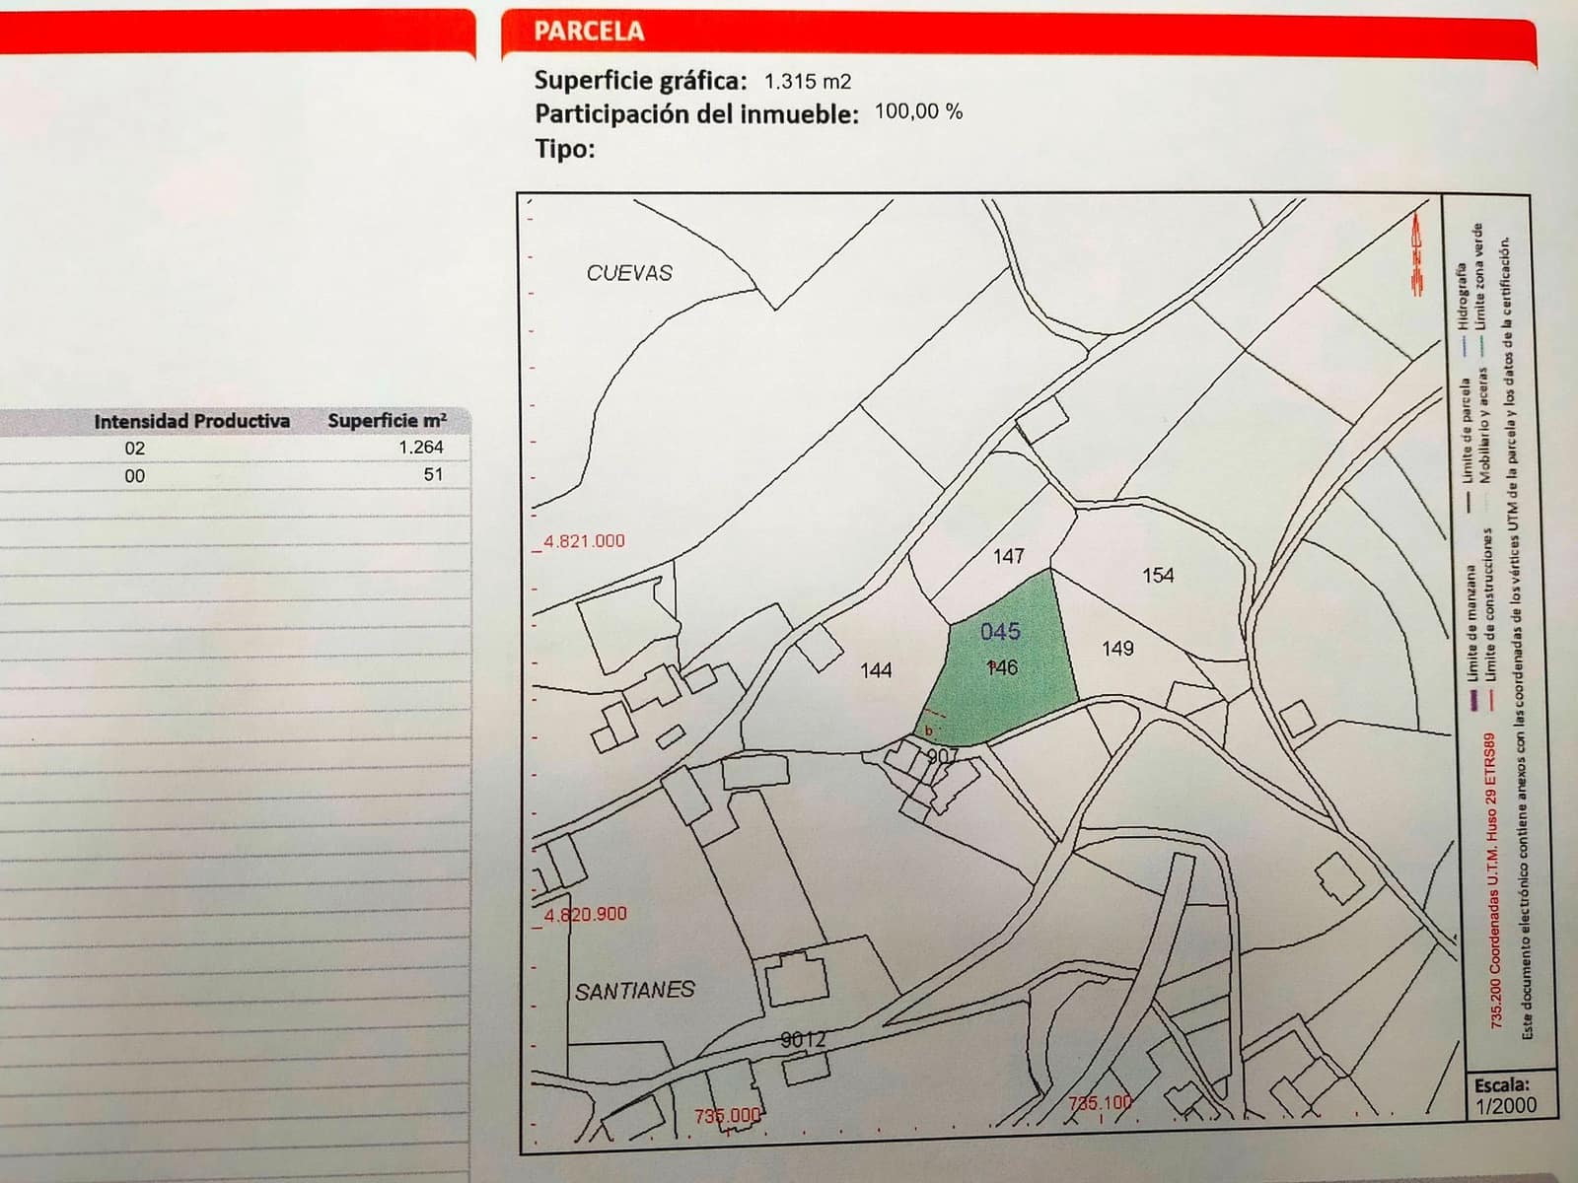Screen dimensions: 1578x1183
Task: Select parcel 149 on the map
Action: click(1117, 649)
